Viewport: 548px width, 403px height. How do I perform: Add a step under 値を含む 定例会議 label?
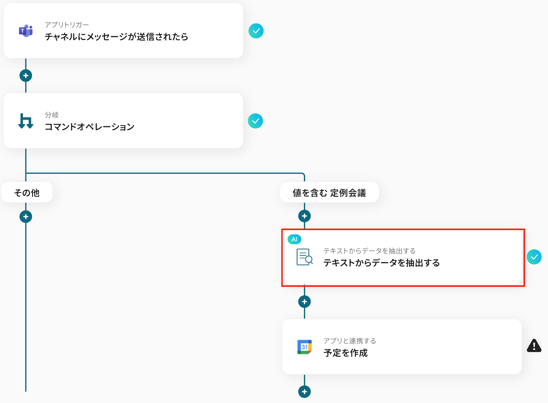304,216
